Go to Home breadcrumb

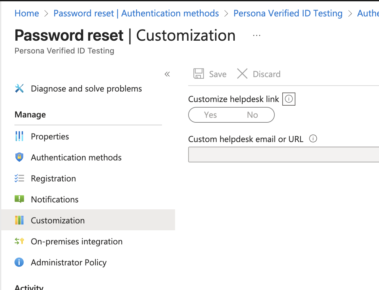click(27, 13)
